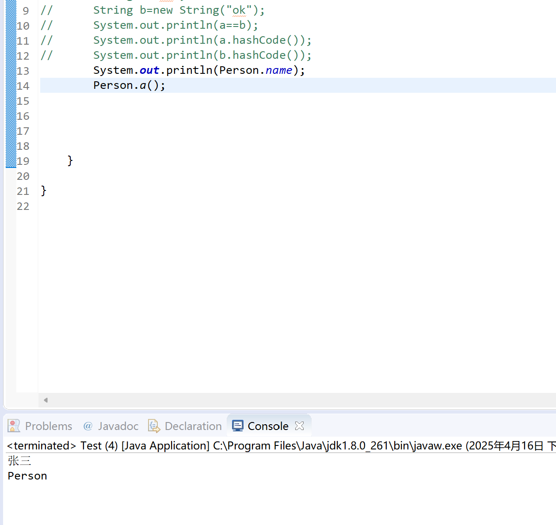The width and height of the screenshot is (556, 525).
Task: Switch to the Problems tab
Action: coord(40,426)
